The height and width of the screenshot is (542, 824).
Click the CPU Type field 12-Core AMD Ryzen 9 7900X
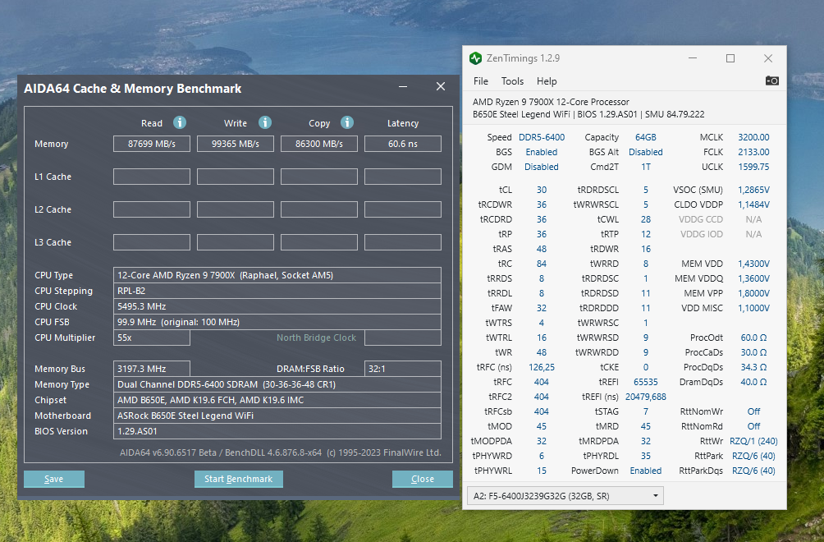pyautogui.click(x=277, y=275)
